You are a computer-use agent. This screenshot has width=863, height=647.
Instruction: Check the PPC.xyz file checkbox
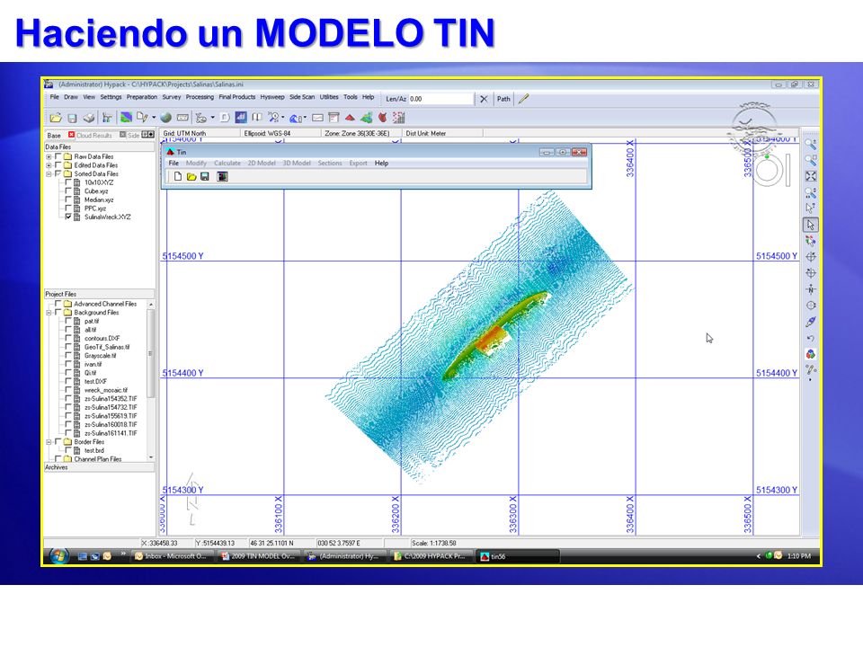tap(68, 208)
